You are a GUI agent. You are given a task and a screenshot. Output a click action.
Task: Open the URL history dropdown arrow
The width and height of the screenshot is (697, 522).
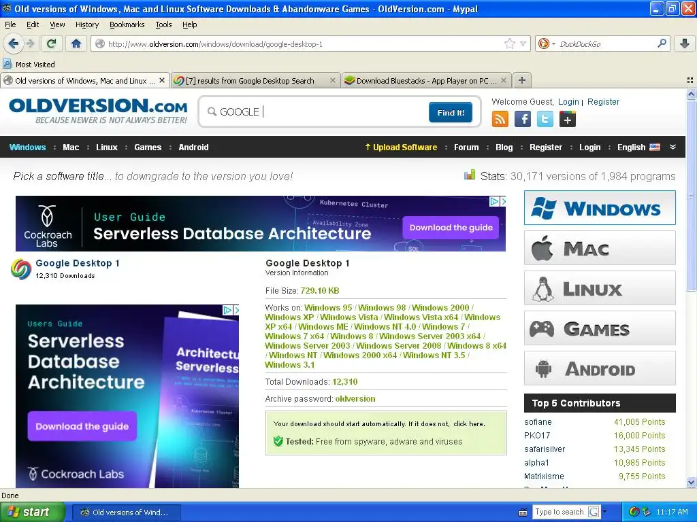point(523,43)
